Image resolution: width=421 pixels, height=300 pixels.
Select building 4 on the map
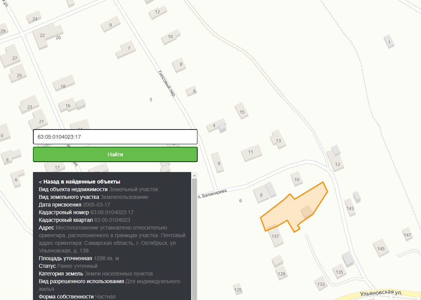(215, 125)
